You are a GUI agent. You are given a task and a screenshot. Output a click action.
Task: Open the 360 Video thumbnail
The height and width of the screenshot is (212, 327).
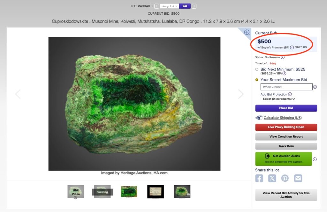[76, 191]
